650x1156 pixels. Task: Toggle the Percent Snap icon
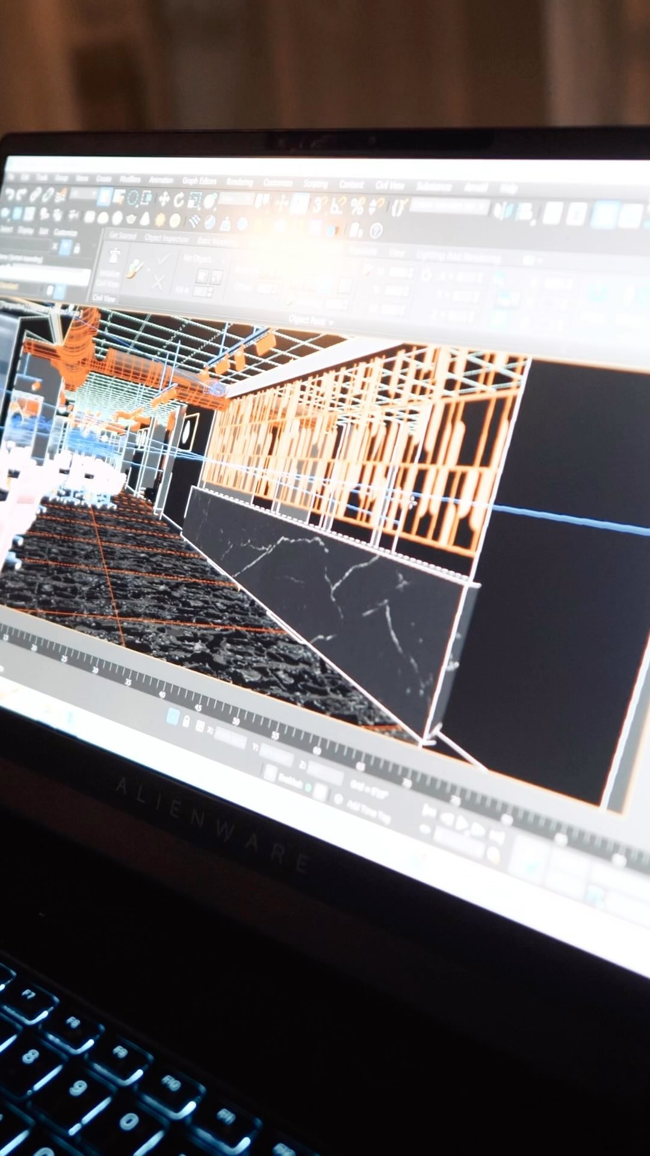(357, 207)
